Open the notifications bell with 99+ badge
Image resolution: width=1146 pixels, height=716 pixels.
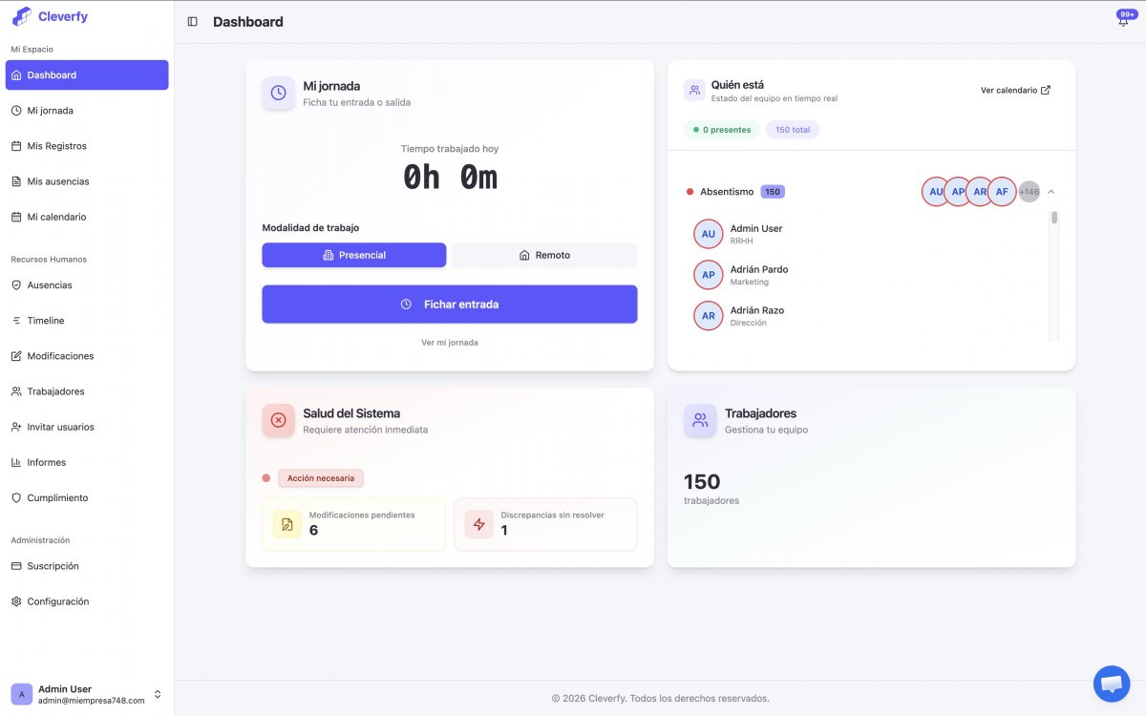pos(1124,21)
